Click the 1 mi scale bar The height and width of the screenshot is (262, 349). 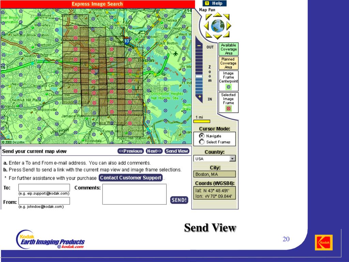tap(202, 121)
